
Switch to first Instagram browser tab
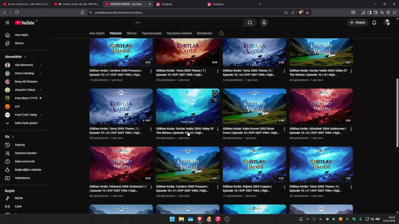[x=179, y=4]
